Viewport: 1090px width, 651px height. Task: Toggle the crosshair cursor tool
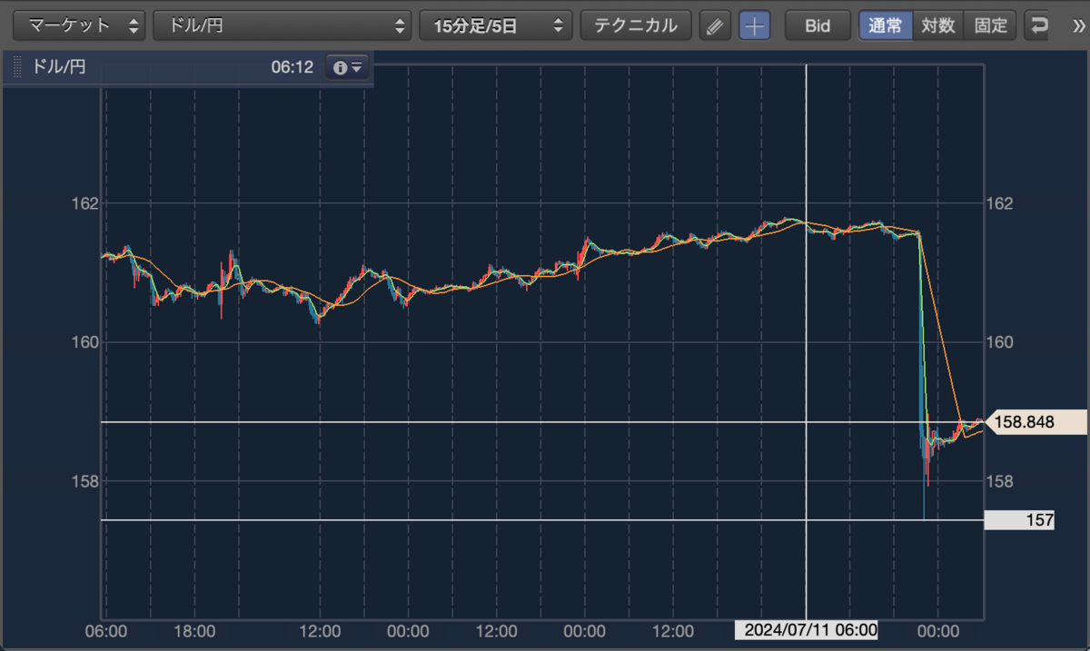pyautogui.click(x=755, y=25)
